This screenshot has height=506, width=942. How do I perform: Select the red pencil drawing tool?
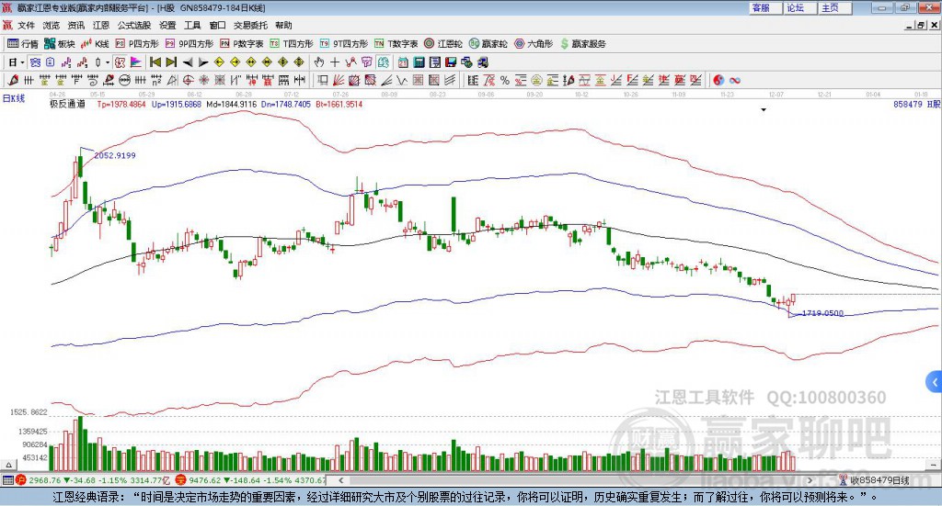(13, 80)
